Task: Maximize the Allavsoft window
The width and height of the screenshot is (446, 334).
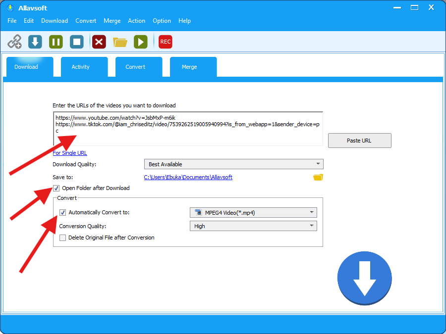Action: click(414, 7)
